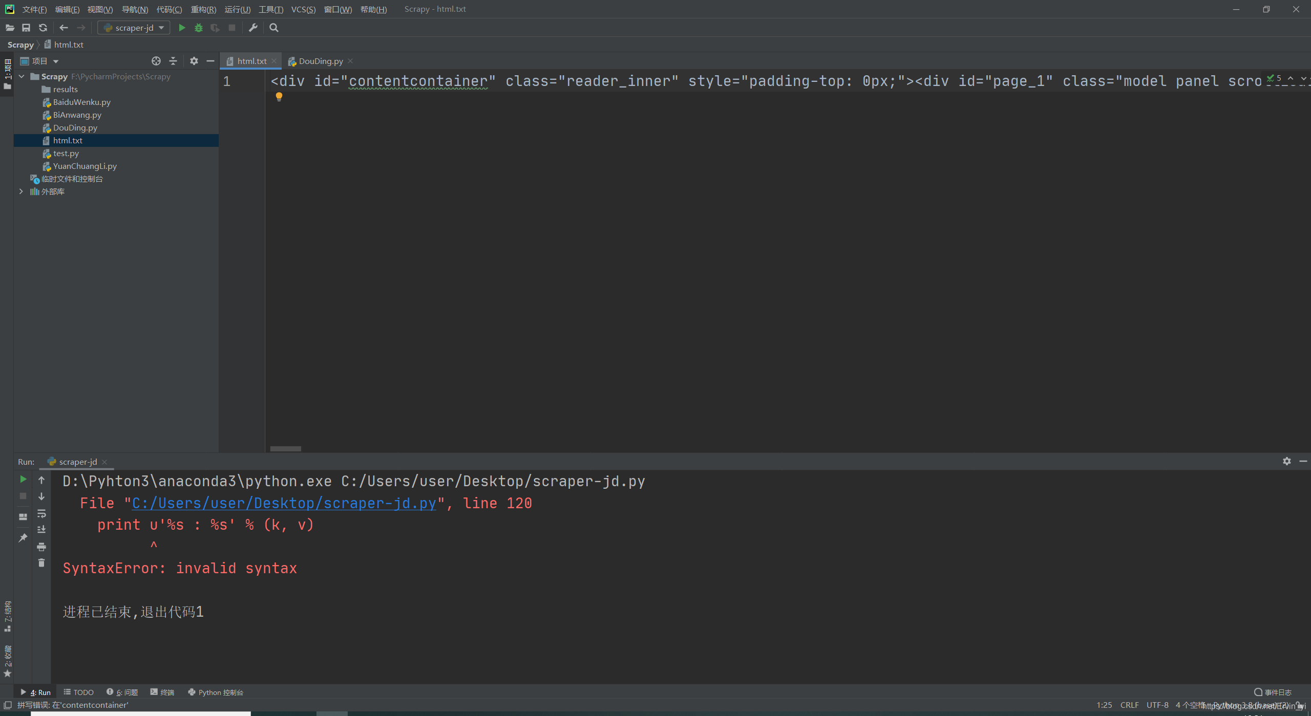Click the Run panel stop icon
The height and width of the screenshot is (716, 1311).
pos(23,496)
